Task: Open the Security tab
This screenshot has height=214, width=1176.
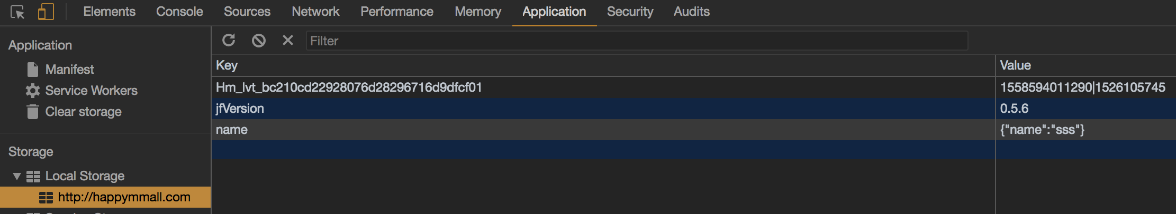Action: [x=630, y=12]
